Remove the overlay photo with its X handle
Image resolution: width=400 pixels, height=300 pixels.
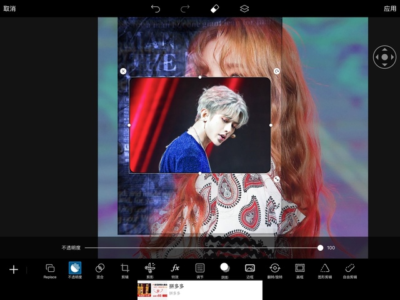point(123,71)
